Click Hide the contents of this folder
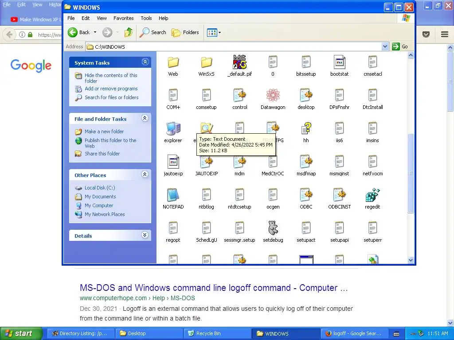 (111, 78)
